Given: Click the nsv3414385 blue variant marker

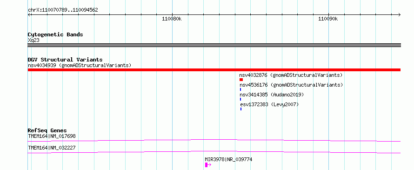Looking at the screenshot, I should pos(240,99).
